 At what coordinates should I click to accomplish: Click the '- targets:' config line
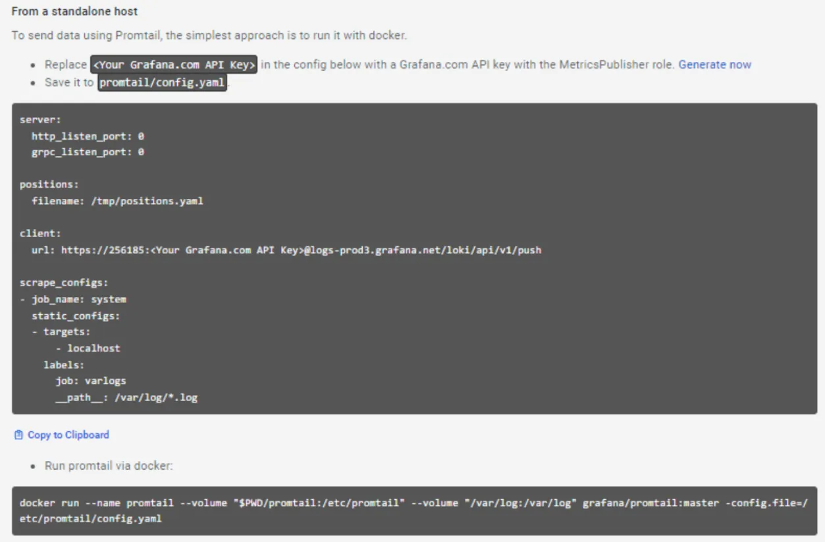click(61, 332)
